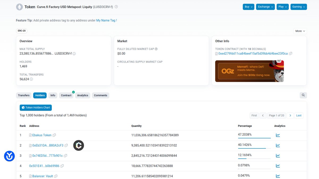Click the blue accessibility widget icon
Viewport: 319px width, 179px height.
[x=9, y=156]
